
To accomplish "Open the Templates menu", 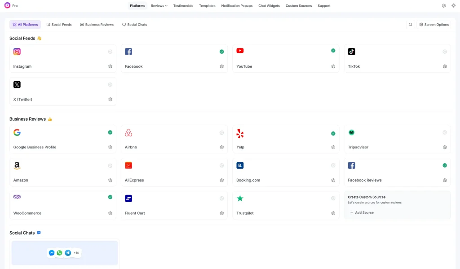I will point(207,5).
